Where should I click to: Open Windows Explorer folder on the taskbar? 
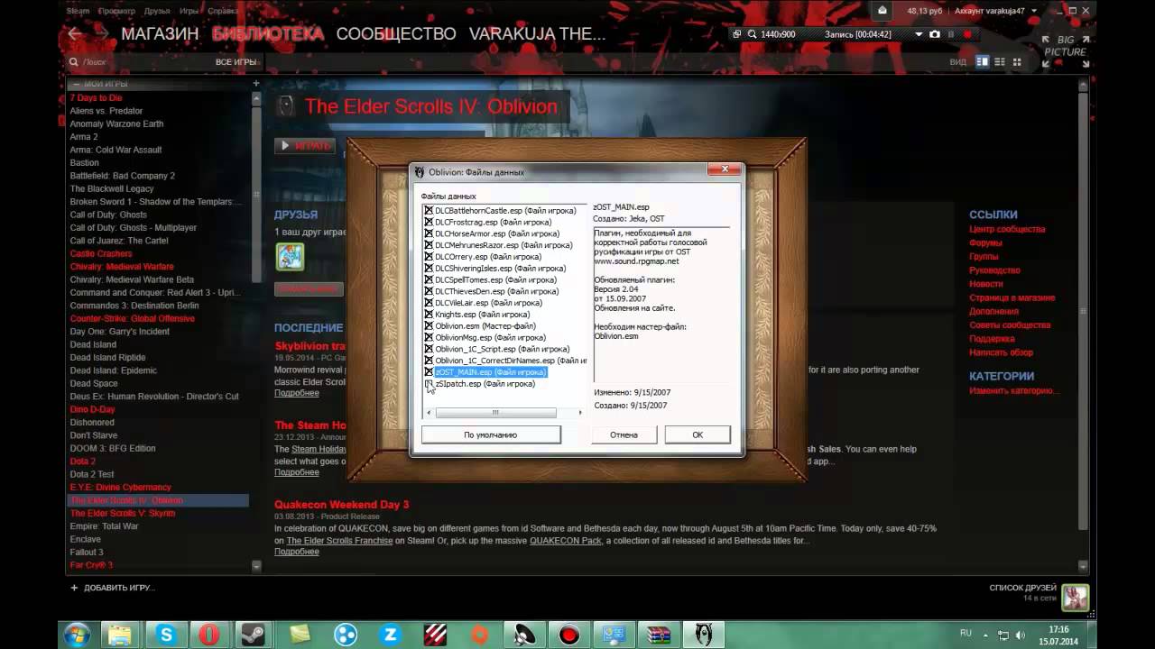(x=120, y=635)
